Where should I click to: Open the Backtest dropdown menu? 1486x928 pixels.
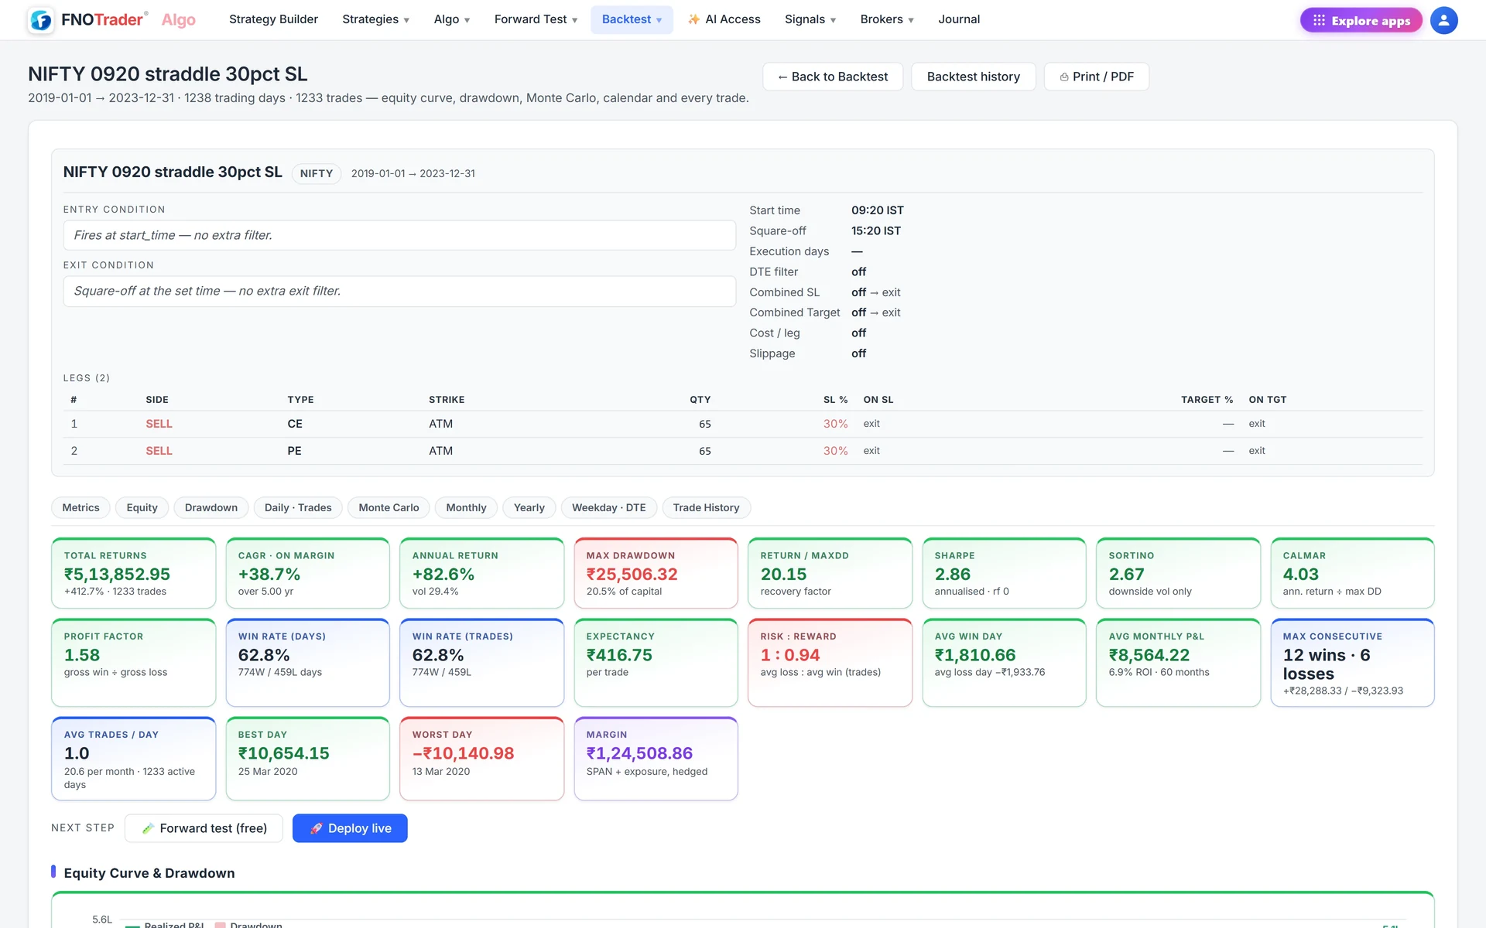(x=632, y=19)
